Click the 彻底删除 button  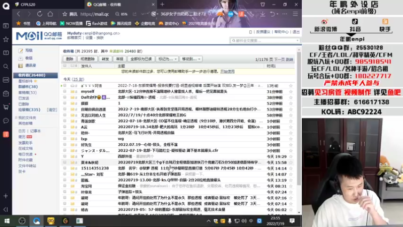(x=88, y=59)
